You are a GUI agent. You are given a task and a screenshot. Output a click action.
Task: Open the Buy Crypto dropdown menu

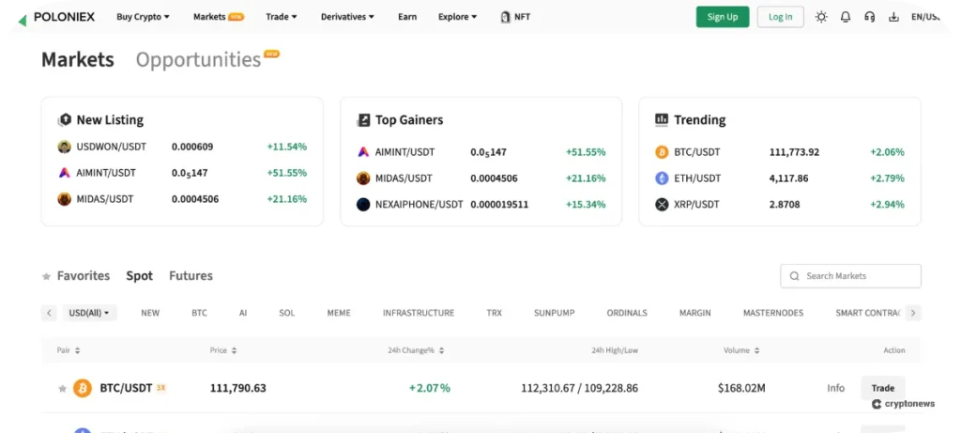pyautogui.click(x=144, y=17)
